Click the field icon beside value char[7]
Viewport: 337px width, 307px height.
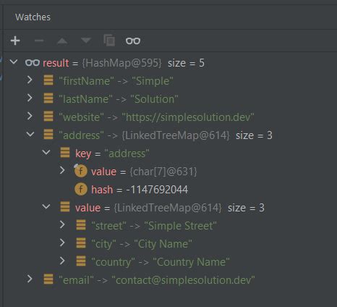[81, 171]
